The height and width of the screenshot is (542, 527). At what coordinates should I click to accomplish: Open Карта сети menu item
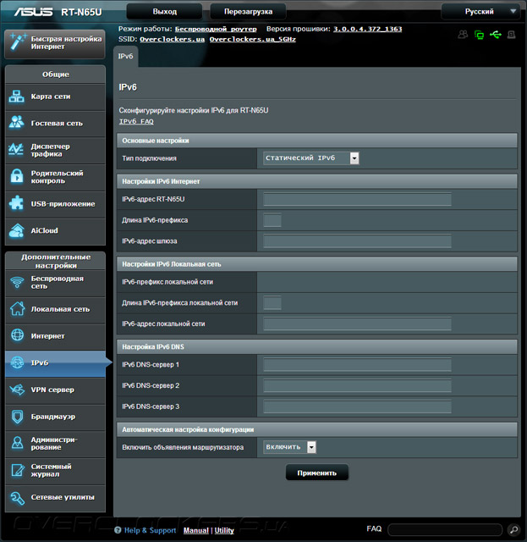coord(55,97)
